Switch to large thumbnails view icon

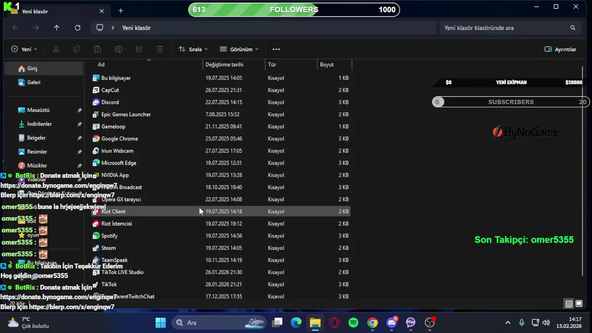[579, 304]
